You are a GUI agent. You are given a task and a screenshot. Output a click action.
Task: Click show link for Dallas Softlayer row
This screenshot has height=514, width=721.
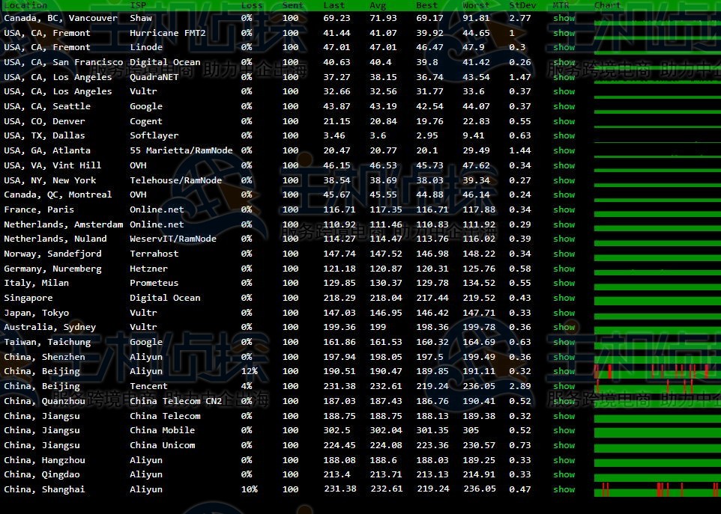coord(564,136)
